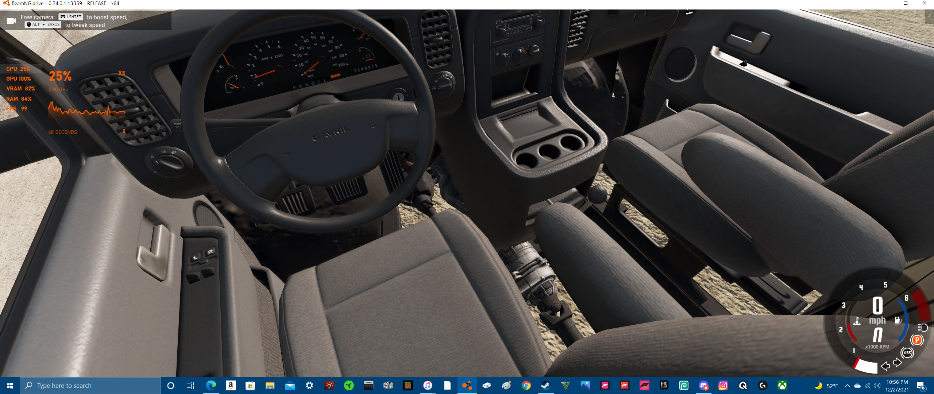This screenshot has height=394, width=934.
Task: Open Minecraft from the taskbar
Action: pos(408,386)
